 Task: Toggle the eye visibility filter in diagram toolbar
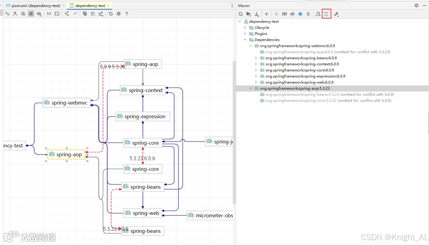(39, 14)
